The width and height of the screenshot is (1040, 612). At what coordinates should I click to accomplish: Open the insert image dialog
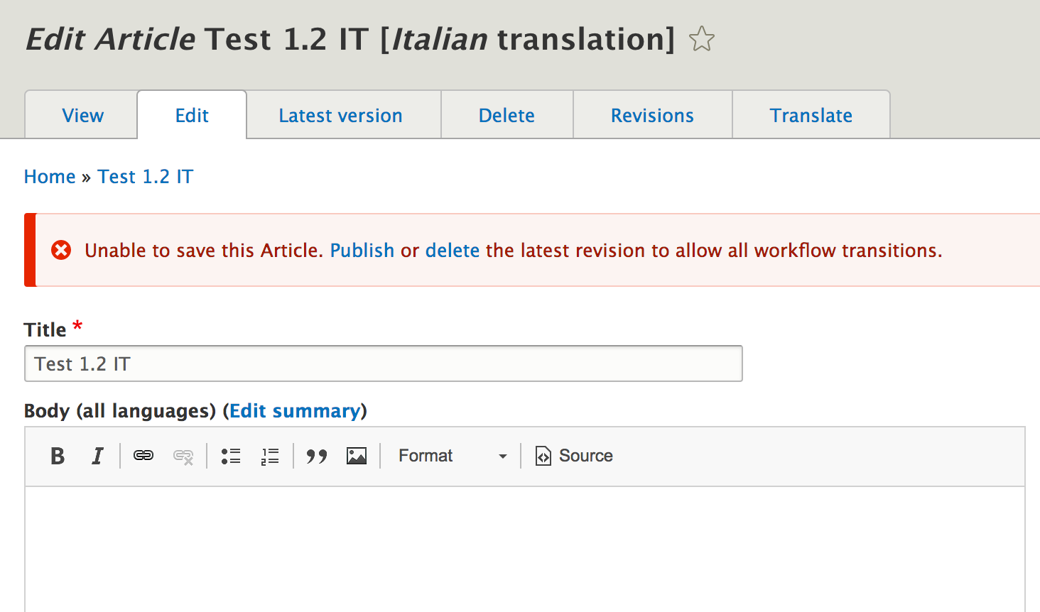[357, 456]
